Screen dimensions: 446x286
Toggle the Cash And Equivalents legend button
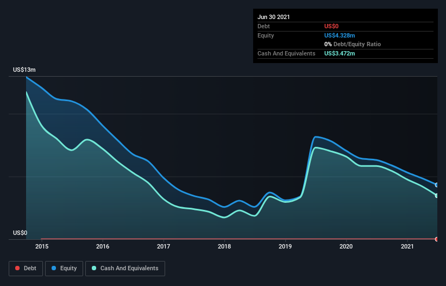[x=125, y=269]
